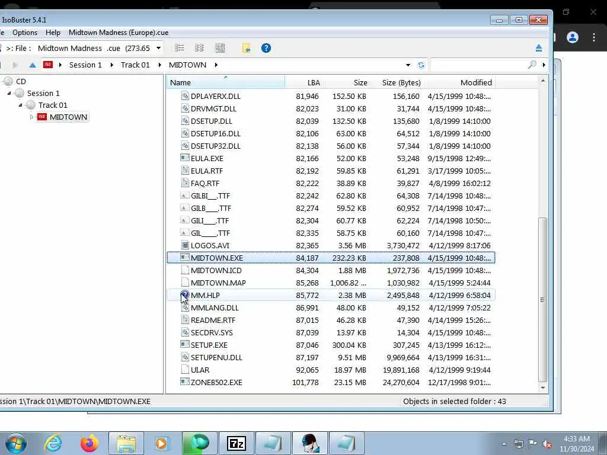Select the MIDTOWN.EXE file row
This screenshot has width=607, height=455.
331,258
